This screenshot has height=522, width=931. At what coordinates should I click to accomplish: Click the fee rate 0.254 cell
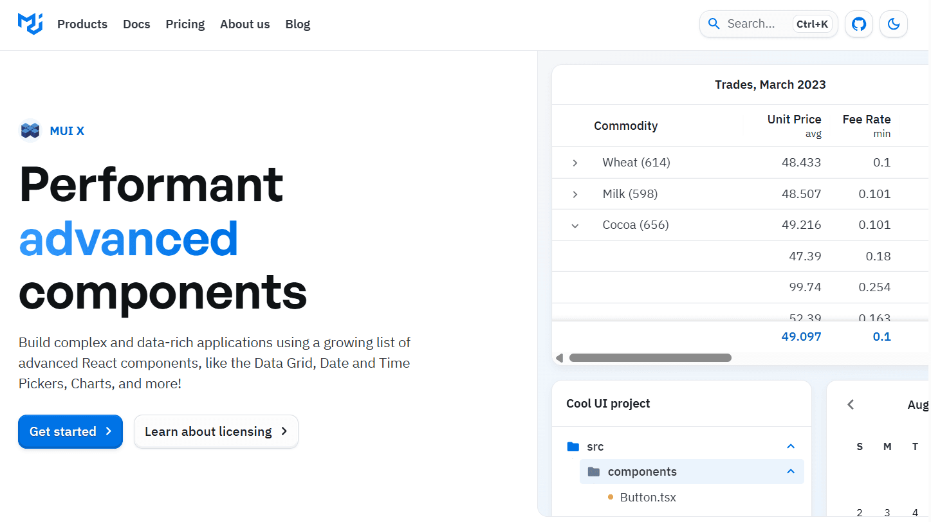[x=874, y=287]
